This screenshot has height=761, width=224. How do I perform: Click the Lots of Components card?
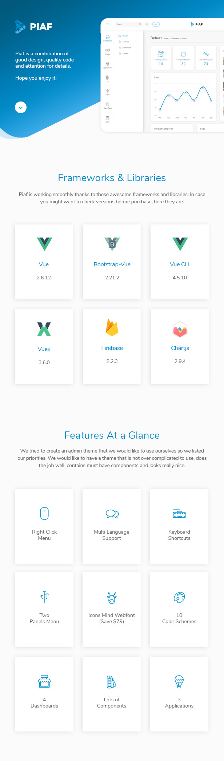112,694
